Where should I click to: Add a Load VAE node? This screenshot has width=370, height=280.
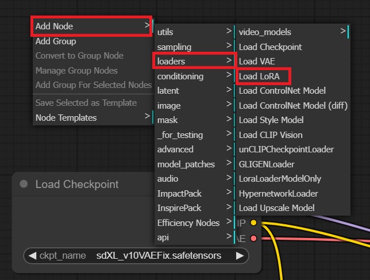click(293, 61)
